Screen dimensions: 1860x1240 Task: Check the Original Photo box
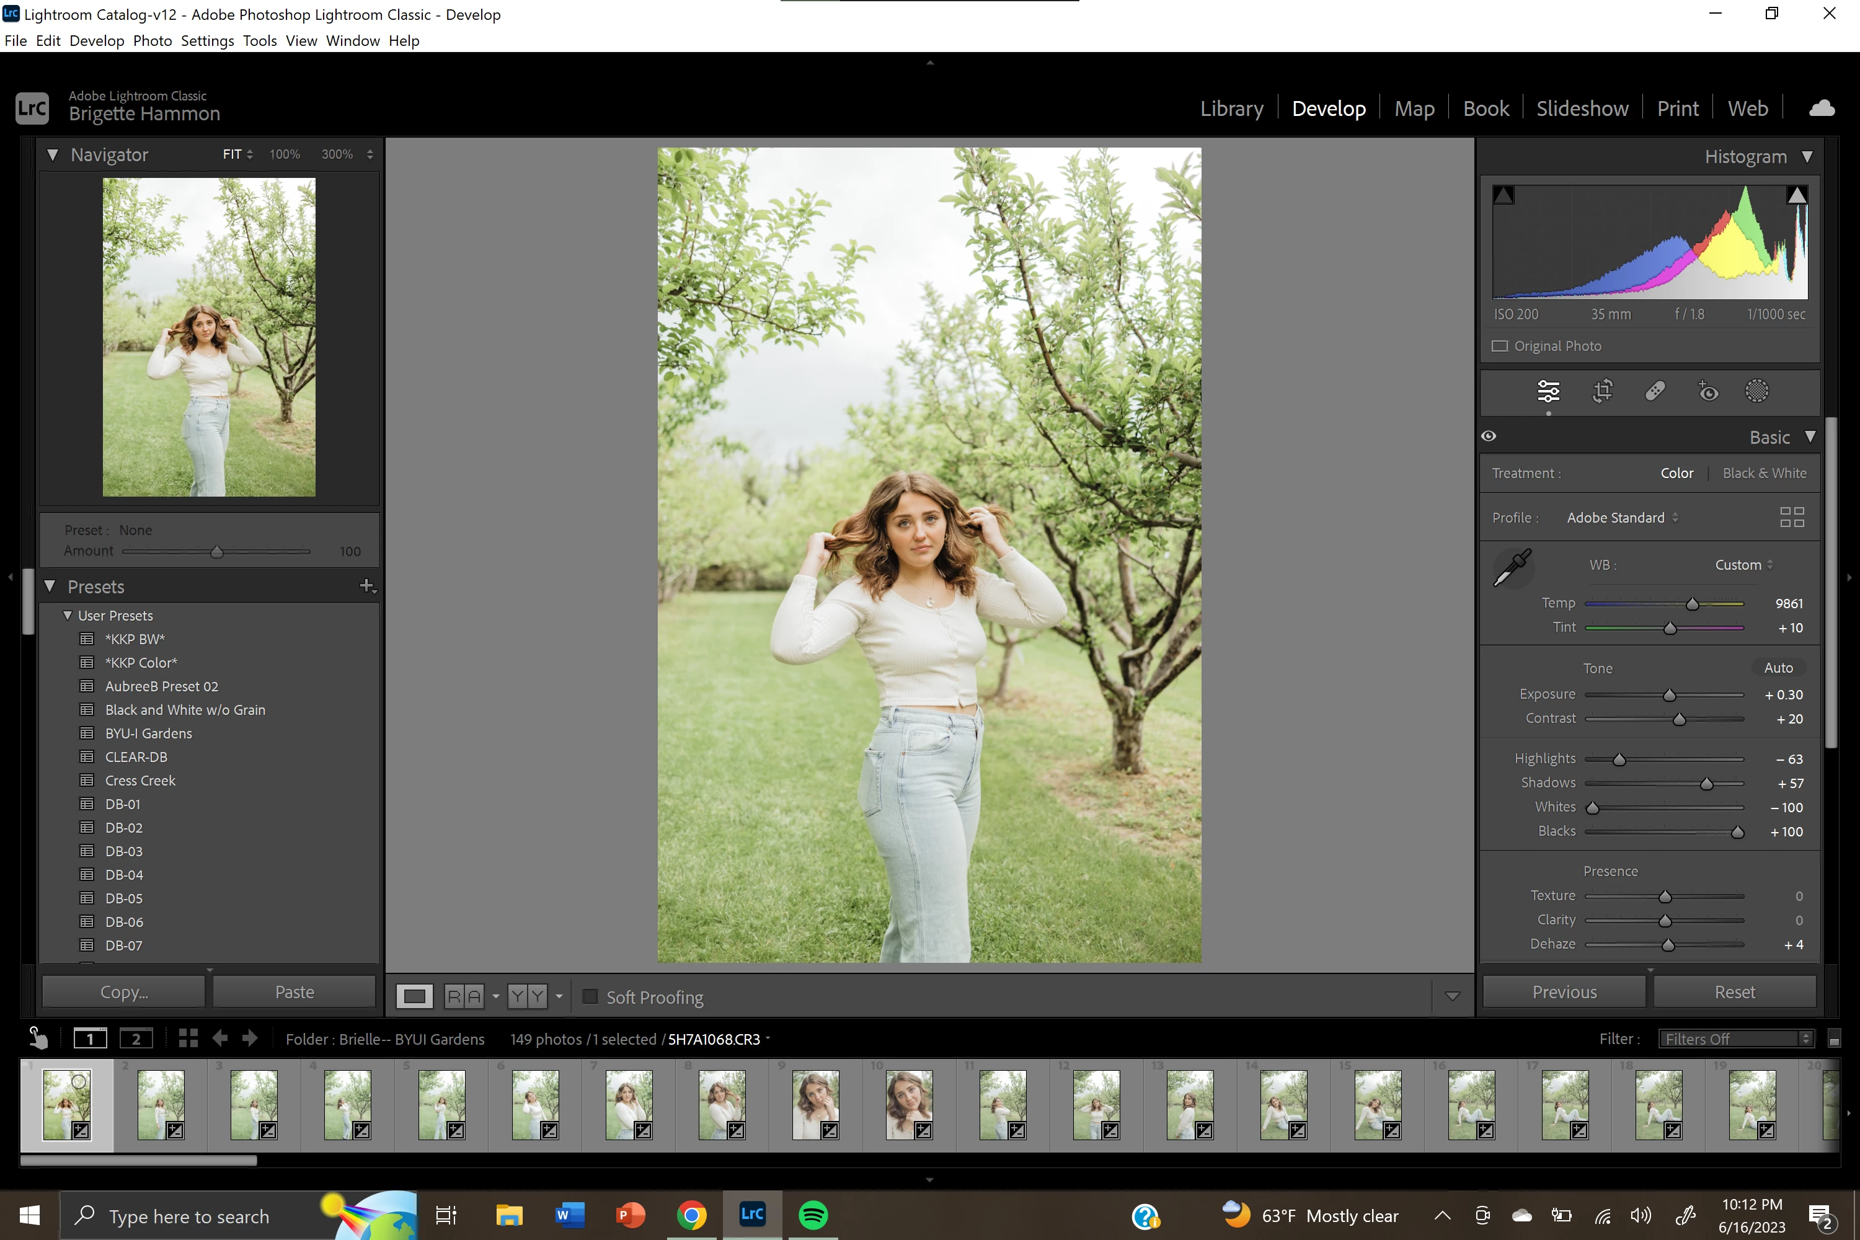point(1499,347)
